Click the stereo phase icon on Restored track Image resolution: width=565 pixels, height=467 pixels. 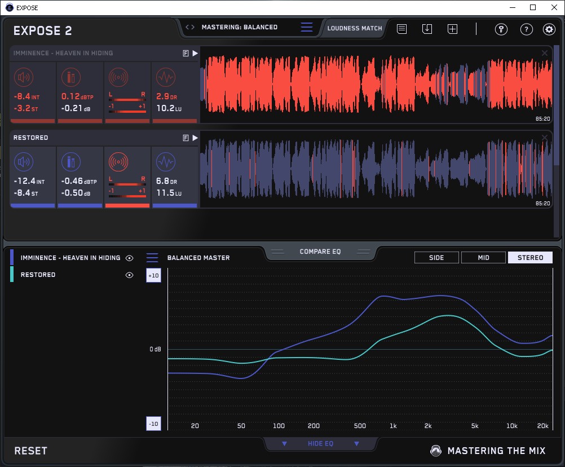pyautogui.click(x=118, y=162)
